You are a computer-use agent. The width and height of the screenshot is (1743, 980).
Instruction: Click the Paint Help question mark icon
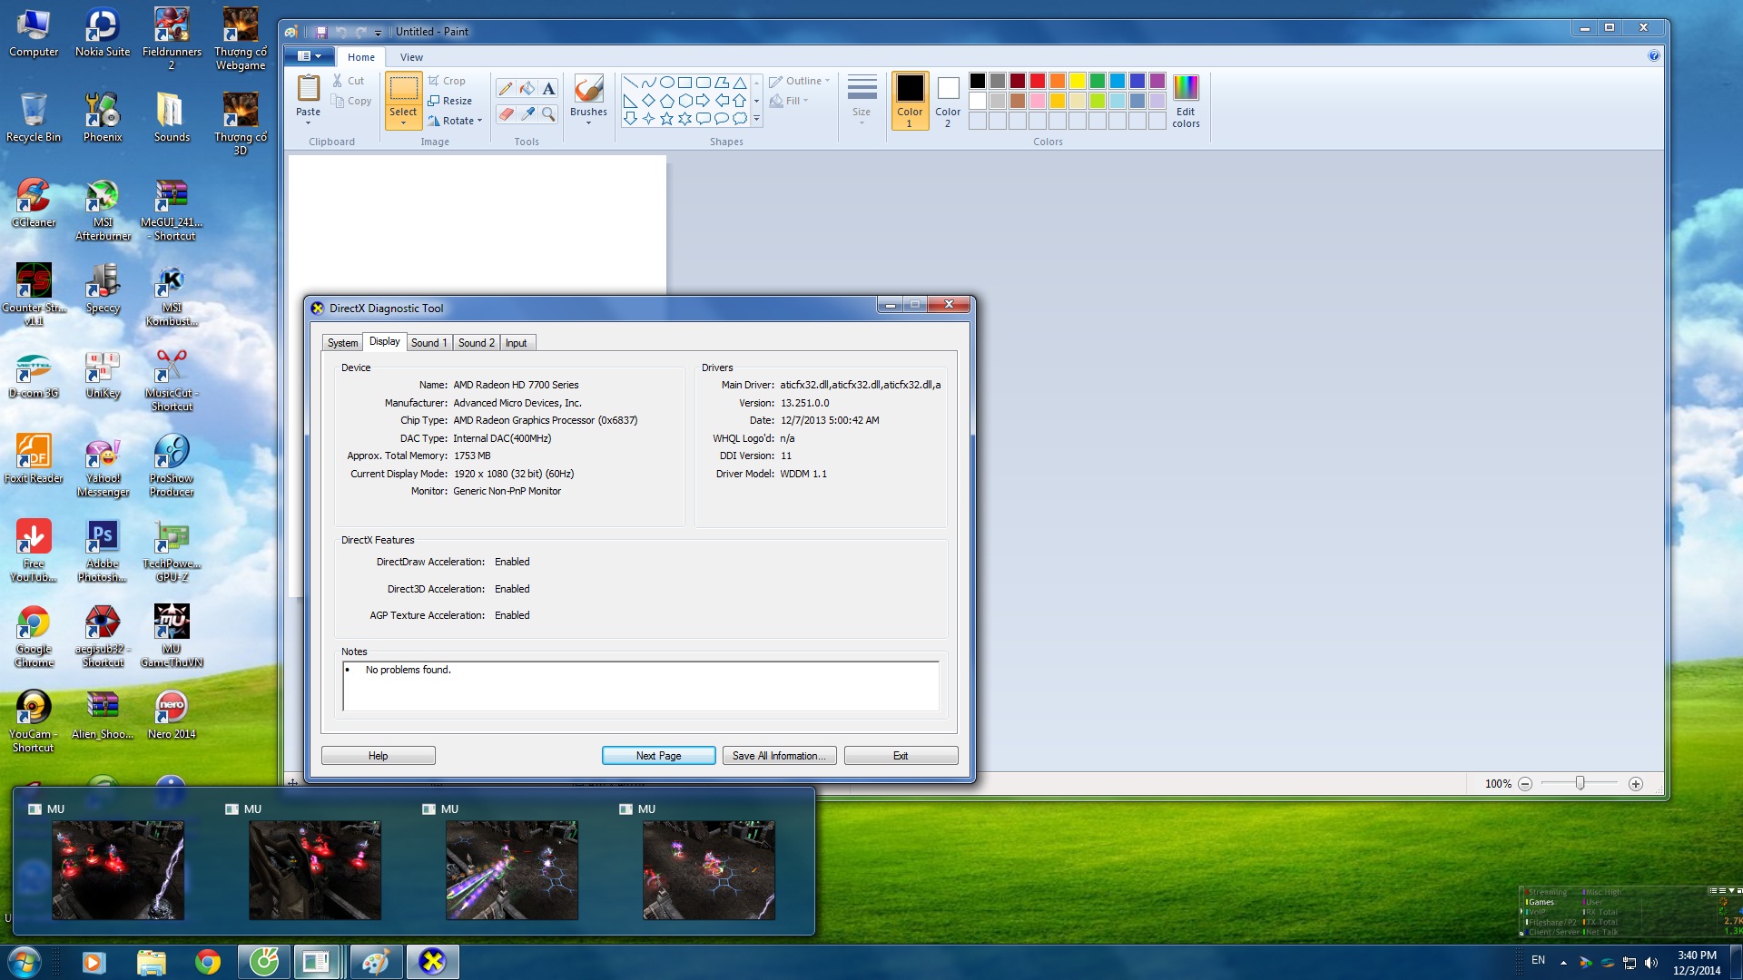pos(1653,55)
